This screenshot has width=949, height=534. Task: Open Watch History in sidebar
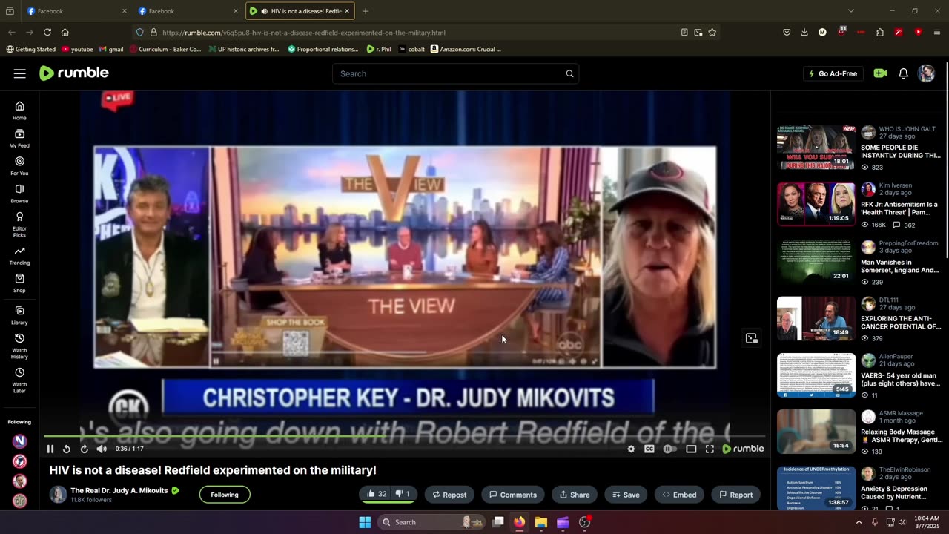[19, 346]
